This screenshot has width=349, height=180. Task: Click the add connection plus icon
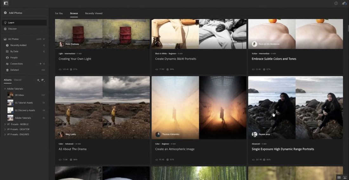(x=40, y=64)
